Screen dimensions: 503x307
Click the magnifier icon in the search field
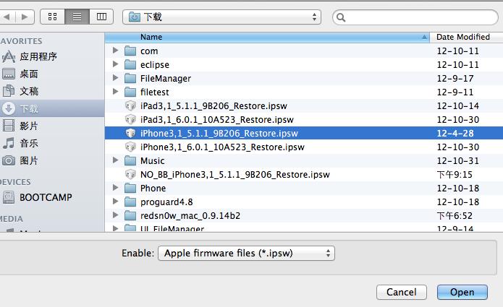point(341,17)
